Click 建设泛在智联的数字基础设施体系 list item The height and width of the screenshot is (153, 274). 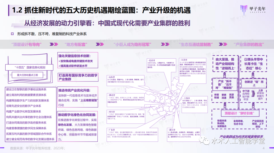(26, 89)
